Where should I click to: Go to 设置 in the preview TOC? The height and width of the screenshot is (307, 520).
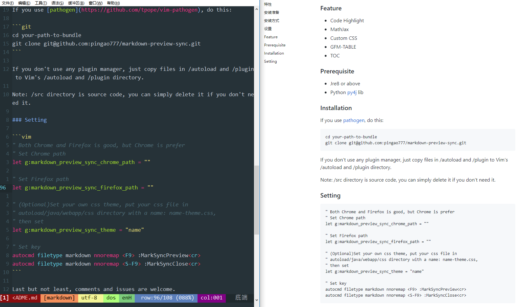click(268, 29)
